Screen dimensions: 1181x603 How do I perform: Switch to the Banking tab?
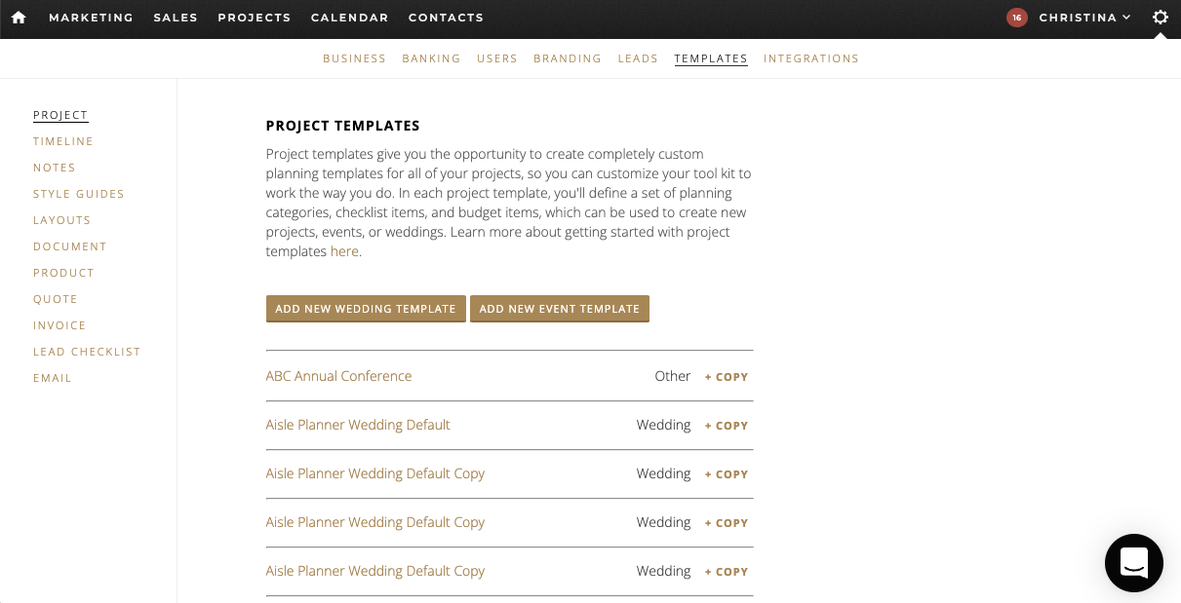[431, 58]
